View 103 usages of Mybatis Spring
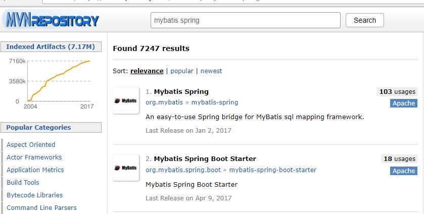 [x=397, y=91]
